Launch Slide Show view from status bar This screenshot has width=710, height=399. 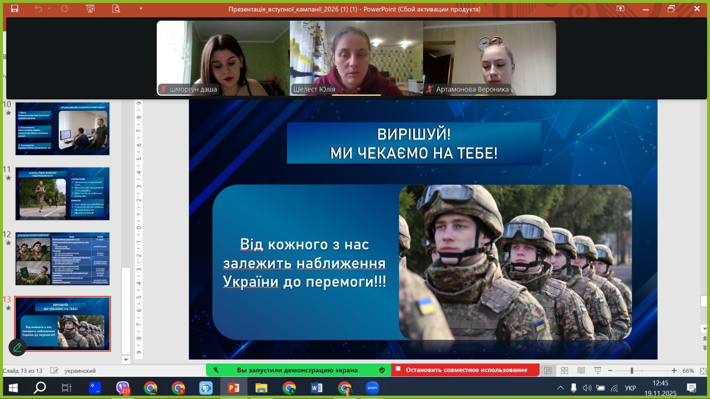coord(598,371)
